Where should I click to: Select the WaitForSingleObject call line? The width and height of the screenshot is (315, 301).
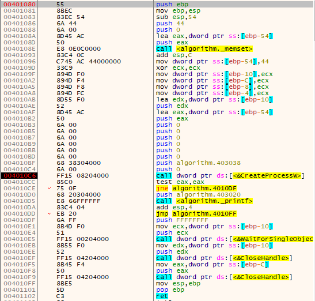click(234, 239)
